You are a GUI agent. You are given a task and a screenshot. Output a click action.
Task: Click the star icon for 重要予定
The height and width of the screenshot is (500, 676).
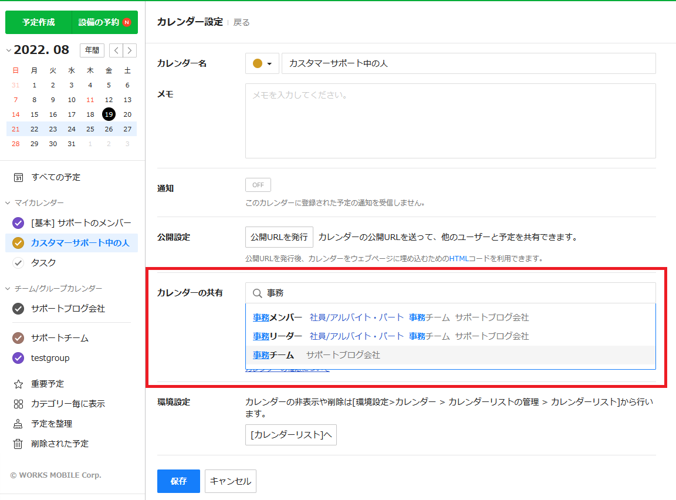pos(18,384)
